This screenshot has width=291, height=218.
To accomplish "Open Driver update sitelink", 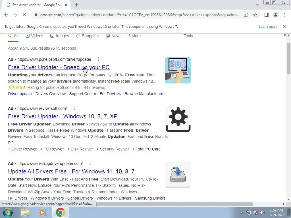I will tap(20, 94).
